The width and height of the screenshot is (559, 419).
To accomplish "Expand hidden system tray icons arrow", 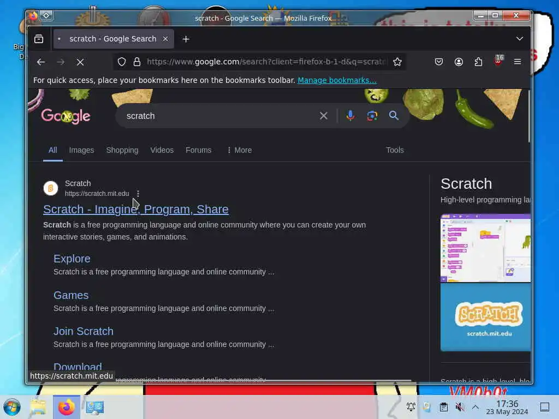I will (475, 407).
